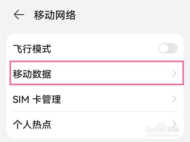Tap the back arrow icon
Screen dimensions: 190x142
[x=19, y=15]
